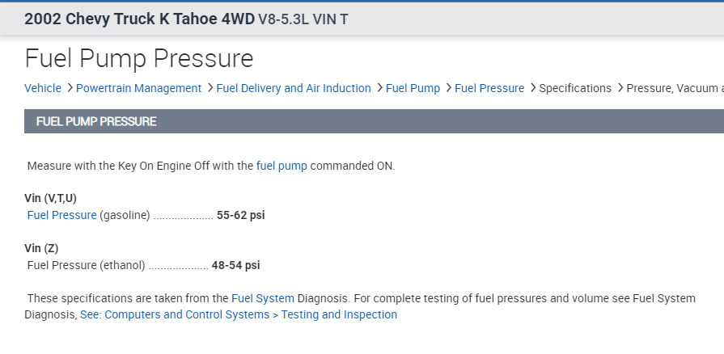Viewport: 724px width, 354px height.
Task: Click chevron arrow before Fuel Pump breadcrumb
Action: tap(379, 88)
